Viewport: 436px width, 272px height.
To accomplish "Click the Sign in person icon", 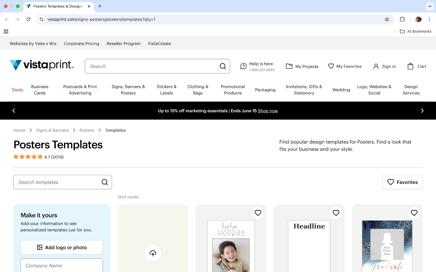I will (x=376, y=66).
